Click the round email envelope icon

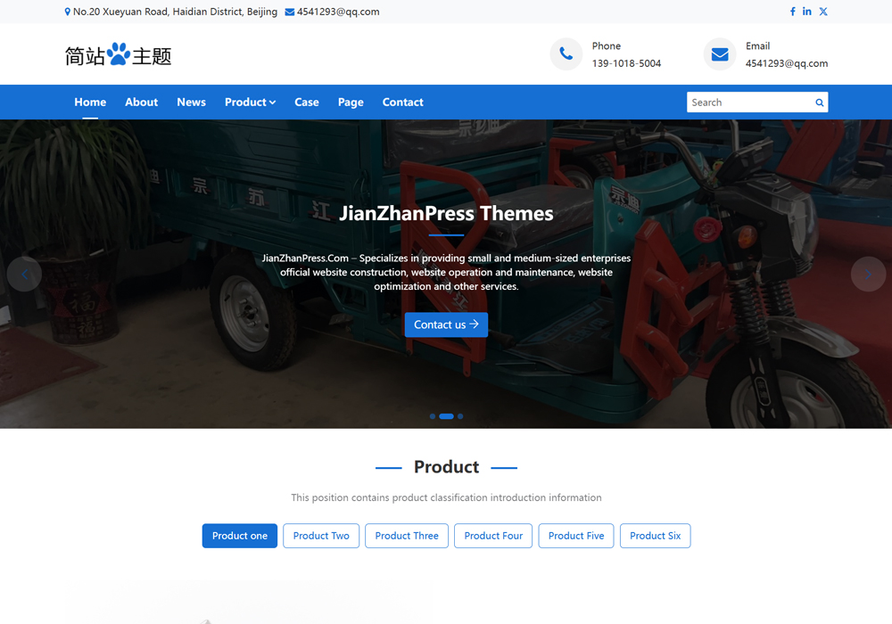[x=720, y=54]
